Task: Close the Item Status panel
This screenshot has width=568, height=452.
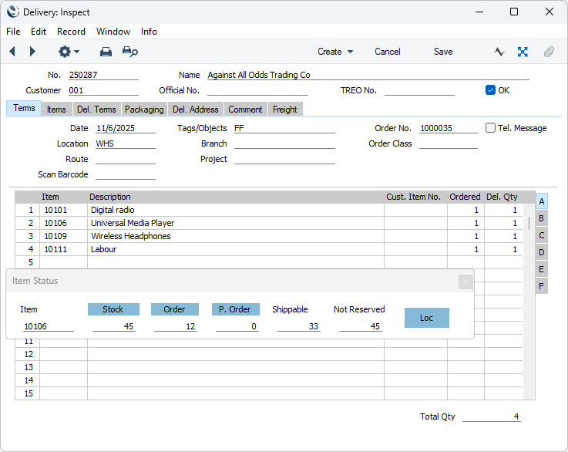Action: coord(465,282)
